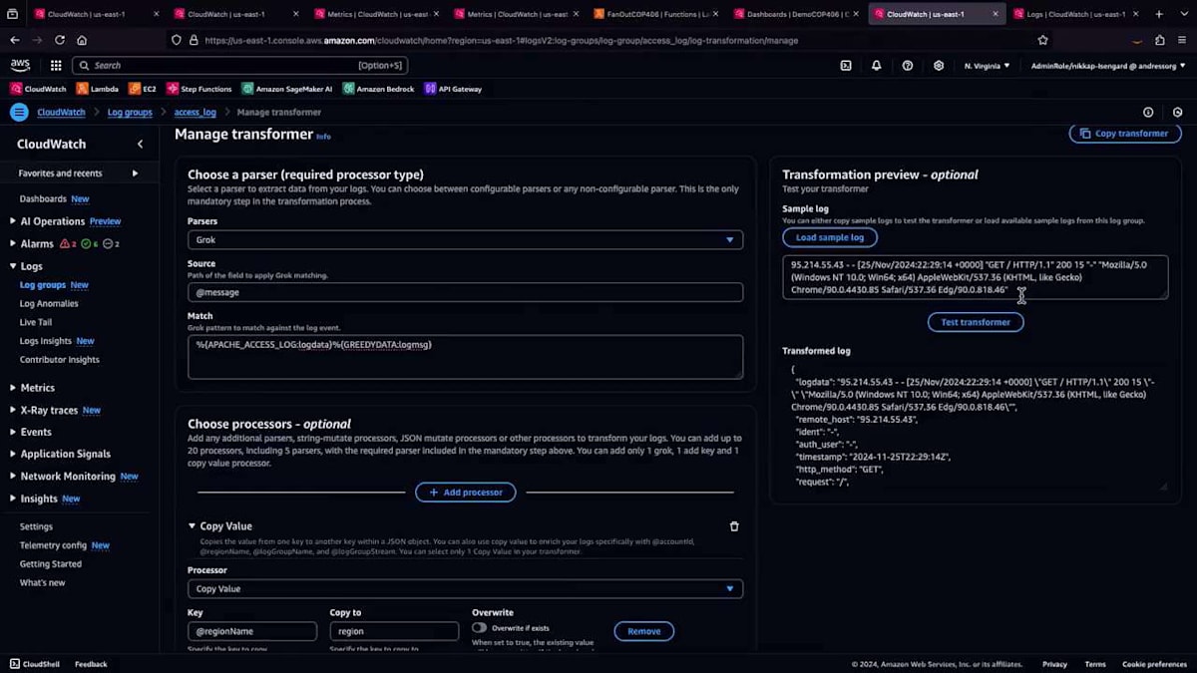Open the EC2 favorites shortcut
Image resolution: width=1197 pixels, height=673 pixels.
(x=143, y=89)
